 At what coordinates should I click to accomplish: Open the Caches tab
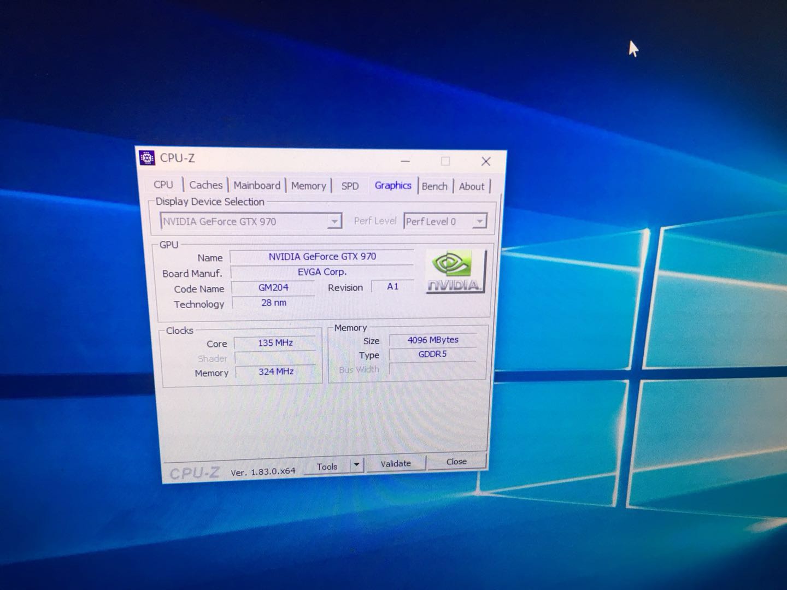click(205, 185)
